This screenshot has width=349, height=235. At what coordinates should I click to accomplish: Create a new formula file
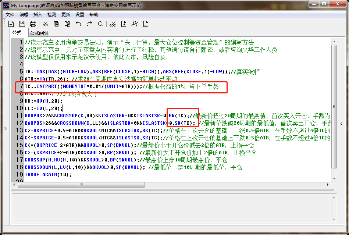point(11,24)
